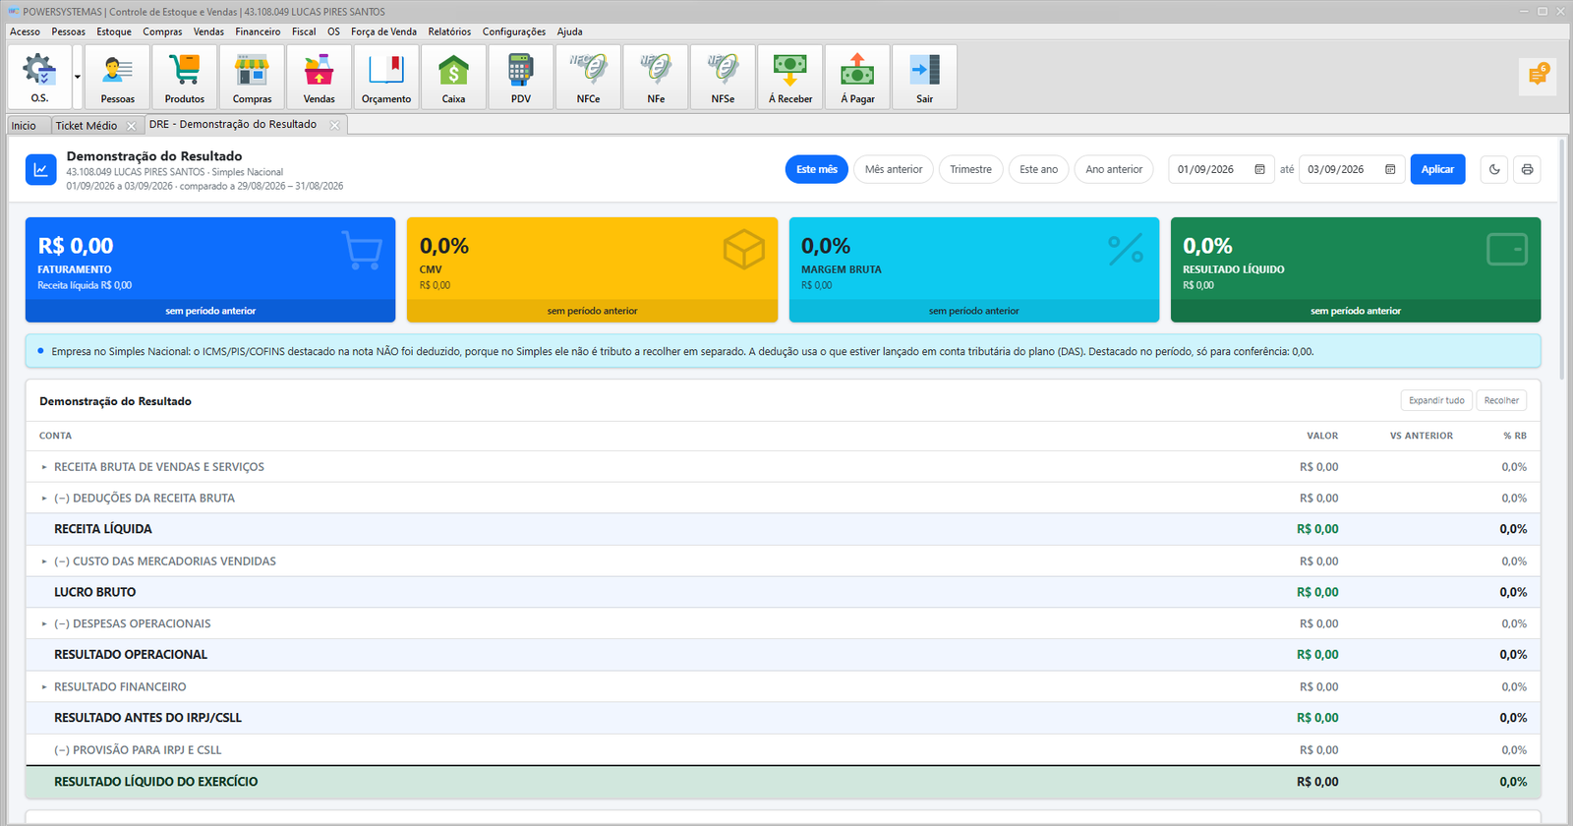The height and width of the screenshot is (826, 1573).
Task: Open the À Receber toolbar icon
Action: (x=790, y=77)
